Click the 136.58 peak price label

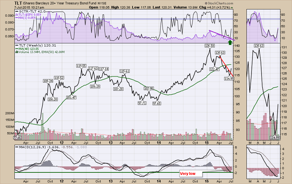pos(209,46)
